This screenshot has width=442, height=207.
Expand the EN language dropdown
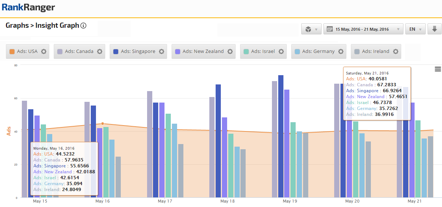pyautogui.click(x=415, y=29)
